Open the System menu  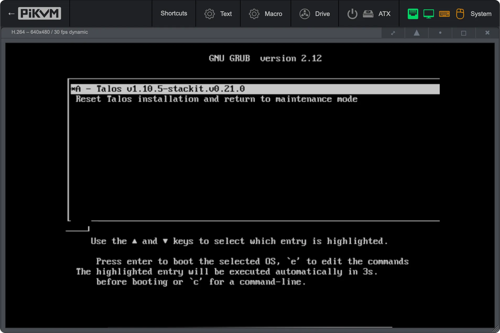coord(481,14)
